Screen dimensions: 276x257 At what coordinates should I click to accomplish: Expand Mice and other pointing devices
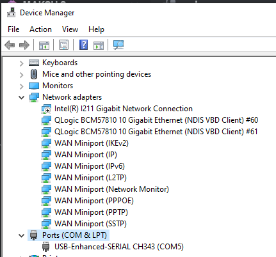[x=21, y=75]
